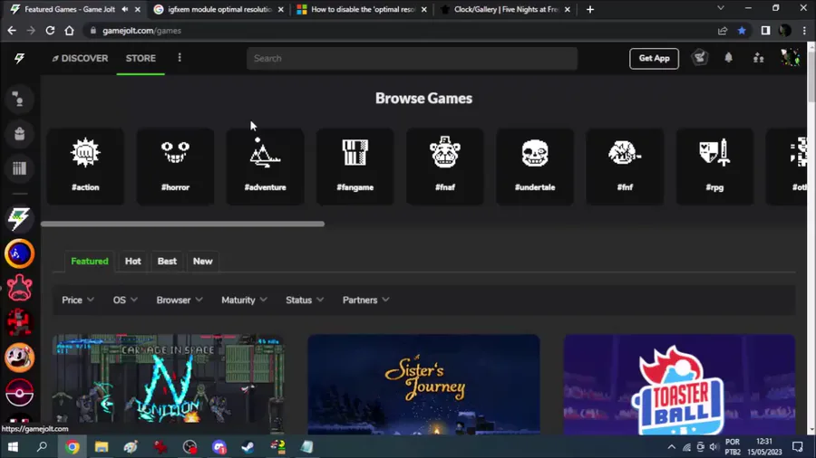This screenshot has width=816, height=458.
Task: Open the Pokeball community icon in sidebar
Action: click(x=19, y=392)
